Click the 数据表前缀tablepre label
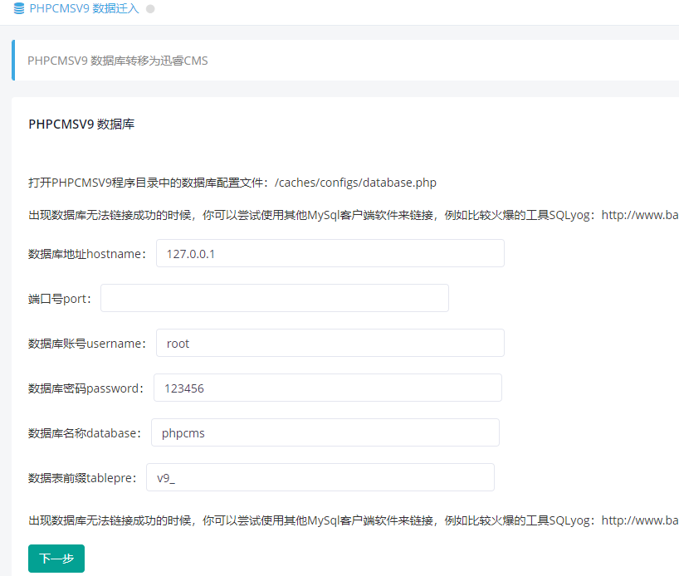 coord(82,478)
